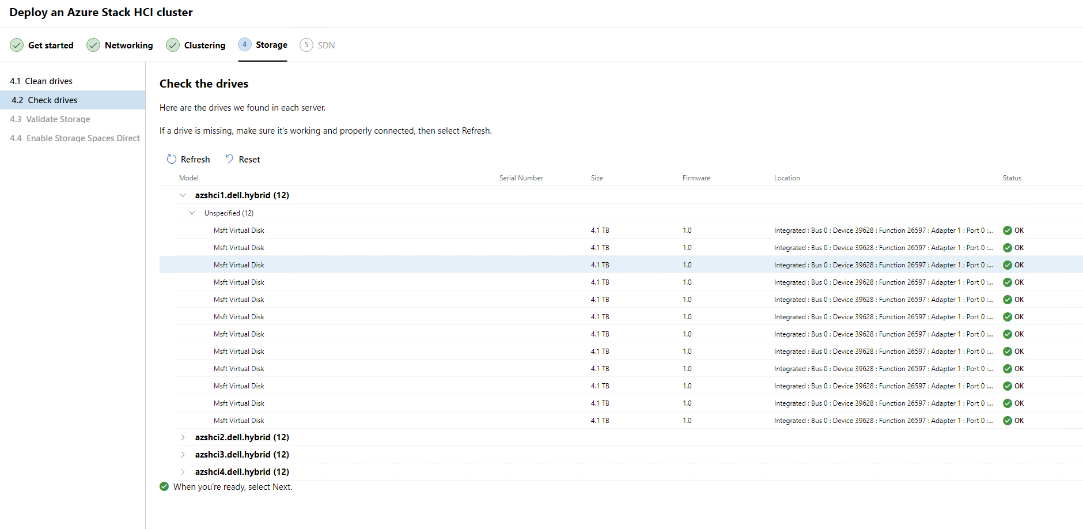Expand the azshci3.dell.hybrid server group
The height and width of the screenshot is (529, 1083).
pos(183,455)
